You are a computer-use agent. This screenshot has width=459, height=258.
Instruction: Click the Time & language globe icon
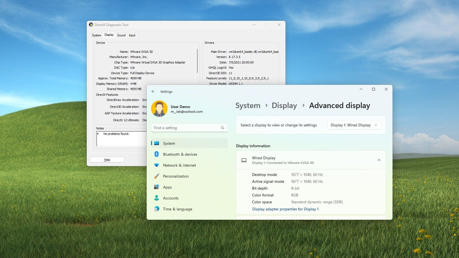point(157,209)
